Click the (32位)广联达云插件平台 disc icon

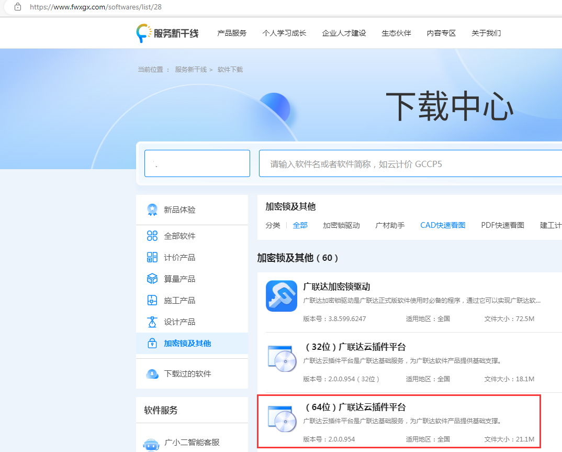pyautogui.click(x=283, y=358)
